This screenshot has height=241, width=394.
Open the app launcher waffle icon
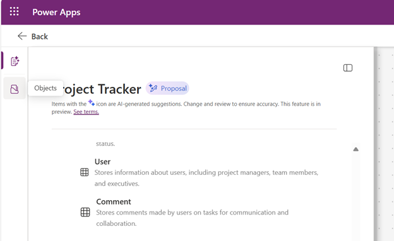(x=14, y=11)
